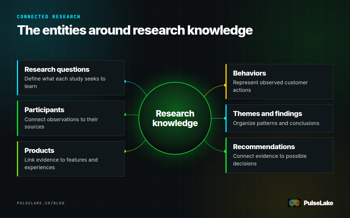Select the Products card heading
The height and width of the screenshot is (218, 350).
click(x=39, y=151)
